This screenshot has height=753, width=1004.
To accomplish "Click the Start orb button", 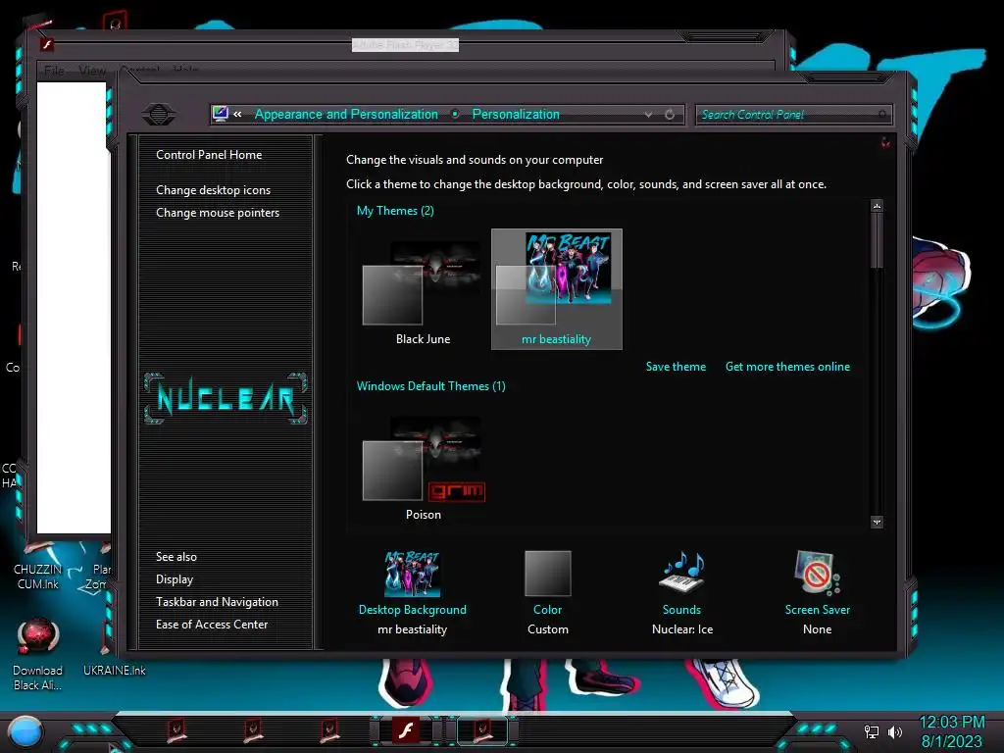I will point(25,731).
